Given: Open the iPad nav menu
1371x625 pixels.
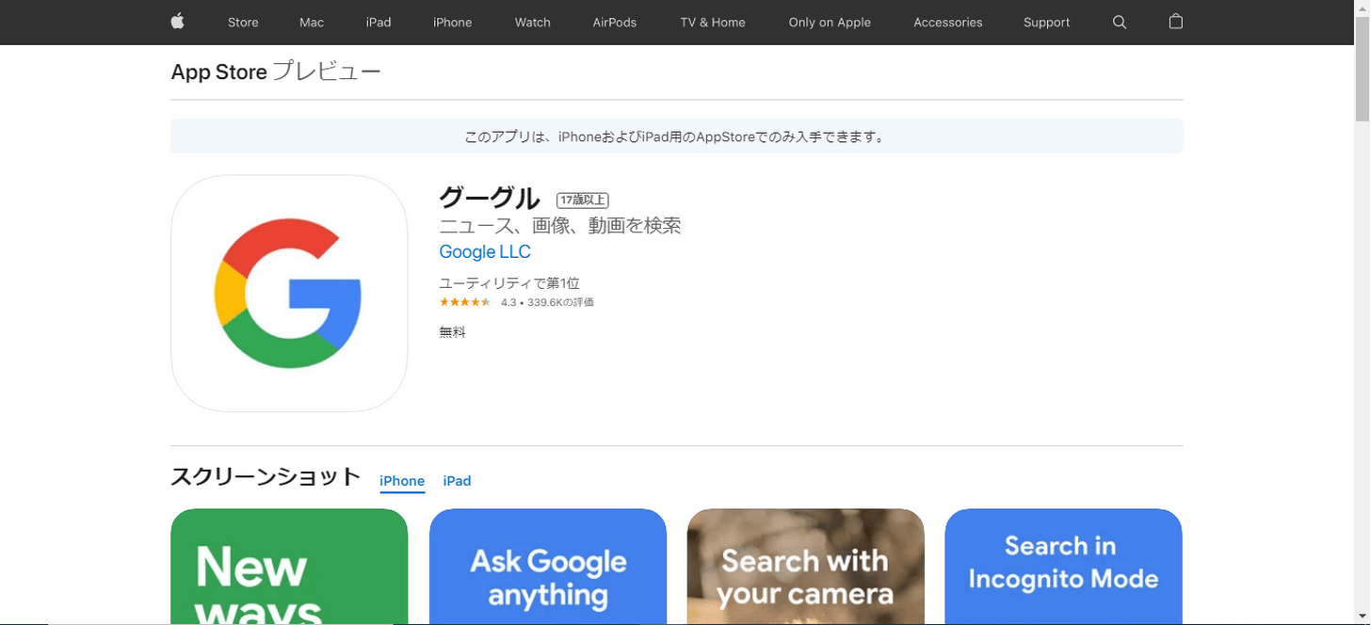Looking at the screenshot, I should coord(379,23).
